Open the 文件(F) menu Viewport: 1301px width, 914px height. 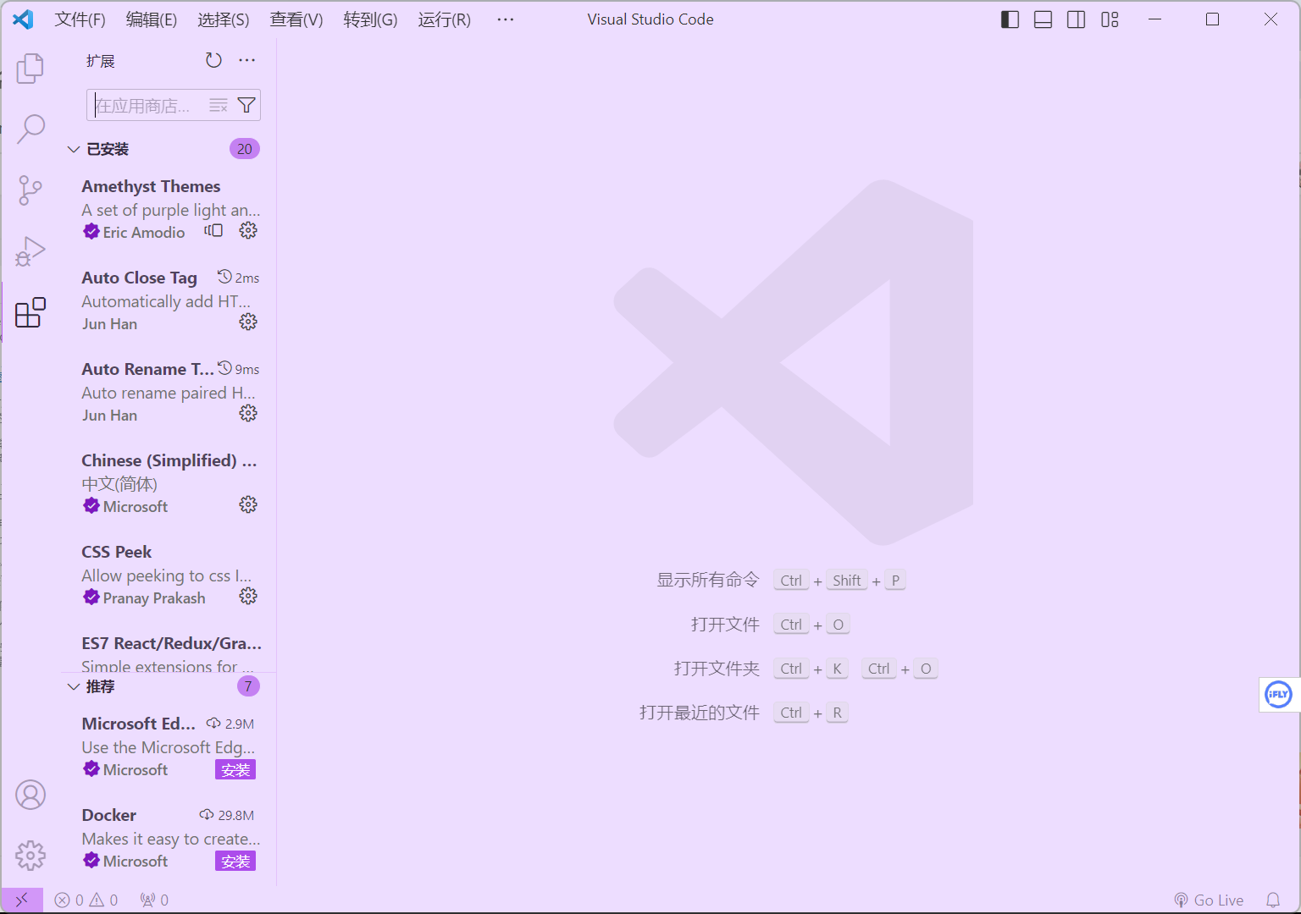(x=80, y=19)
